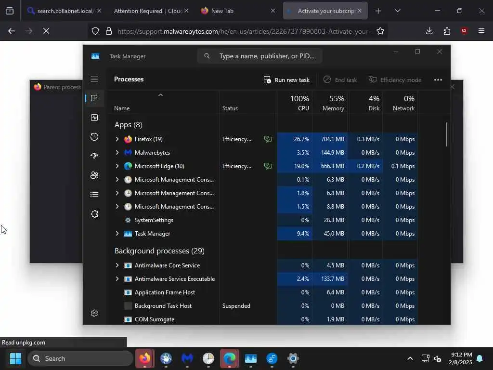This screenshot has width=493, height=370.
Task: Sort by the Name column header
Action: tap(164, 103)
